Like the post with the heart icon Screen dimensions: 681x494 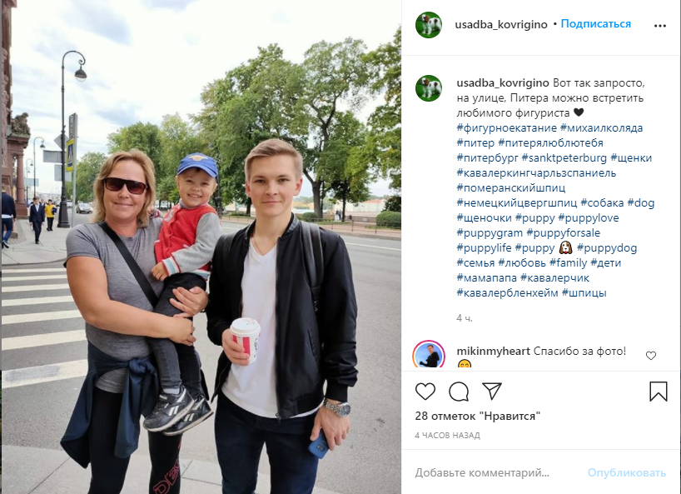[x=425, y=392]
